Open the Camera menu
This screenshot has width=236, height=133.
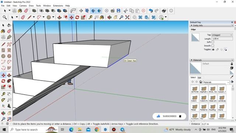(23, 6)
